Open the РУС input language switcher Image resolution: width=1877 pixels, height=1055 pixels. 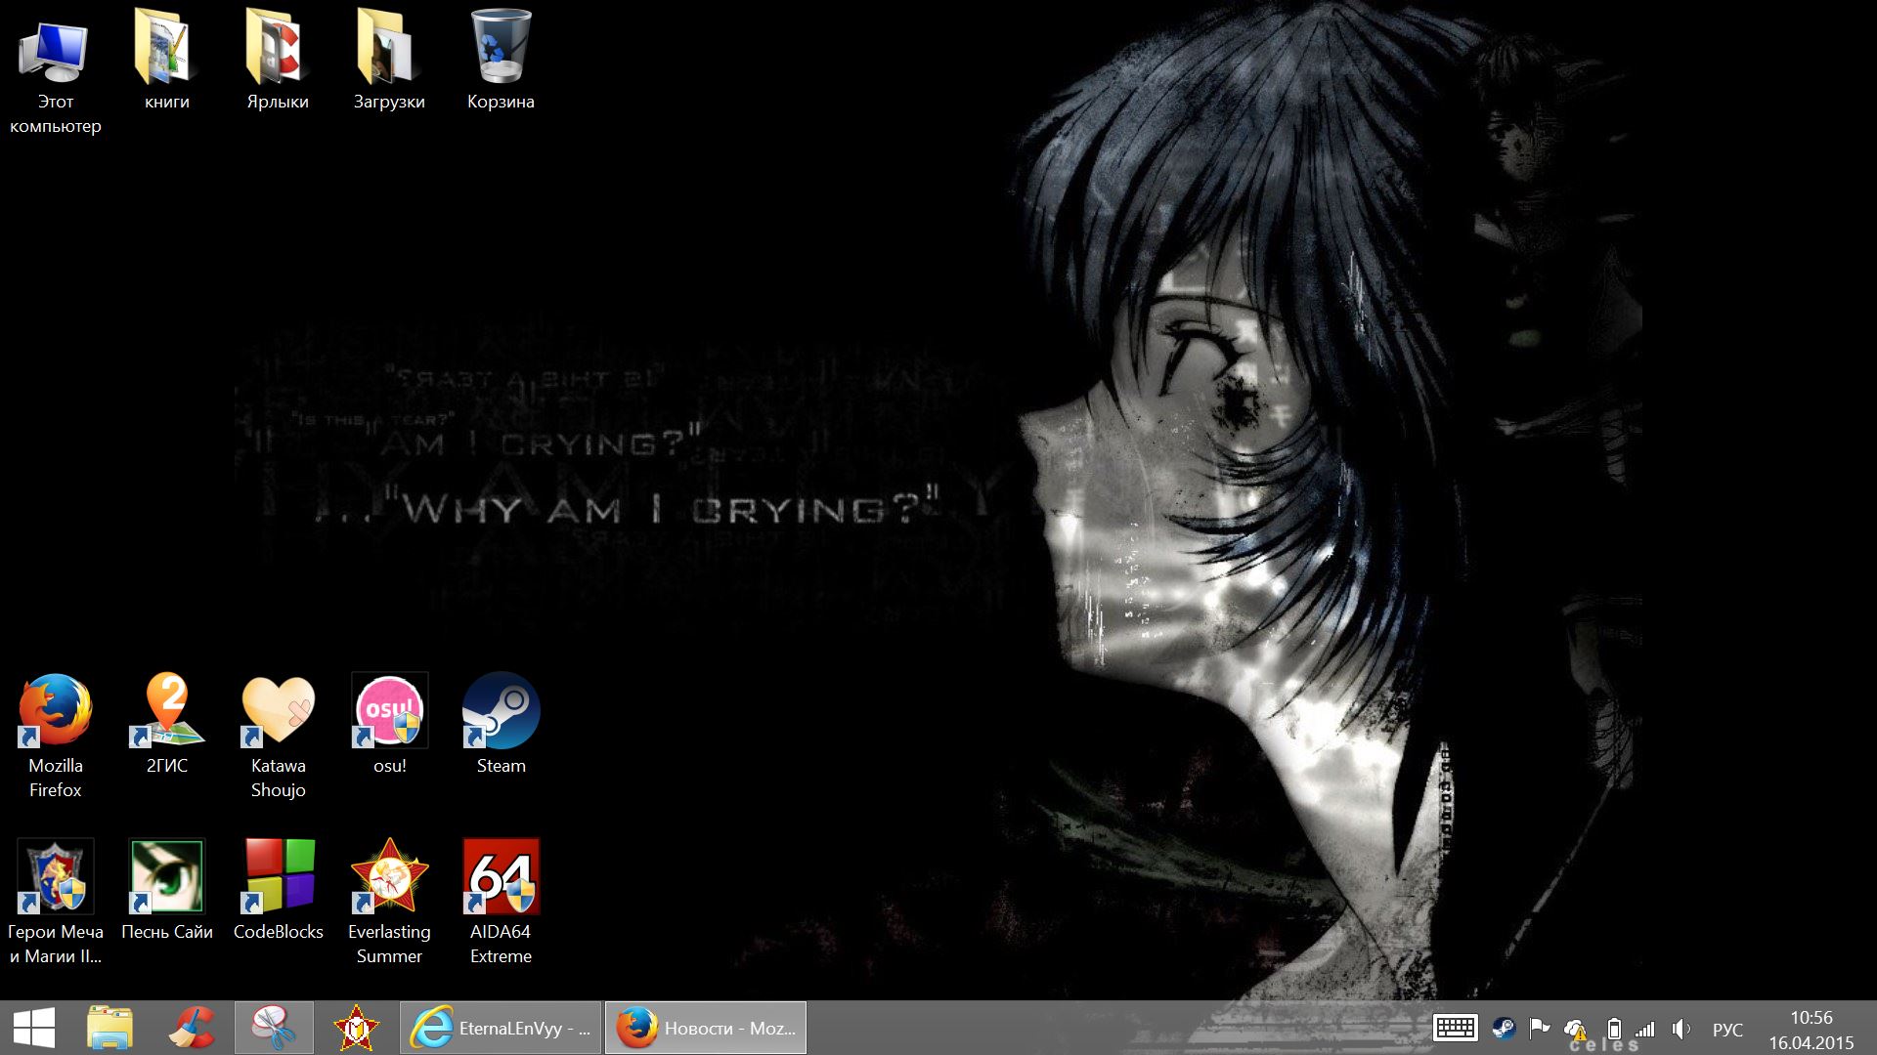pos(1727,1030)
